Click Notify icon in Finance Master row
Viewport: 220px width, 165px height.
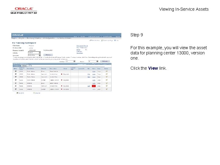coord(107,89)
